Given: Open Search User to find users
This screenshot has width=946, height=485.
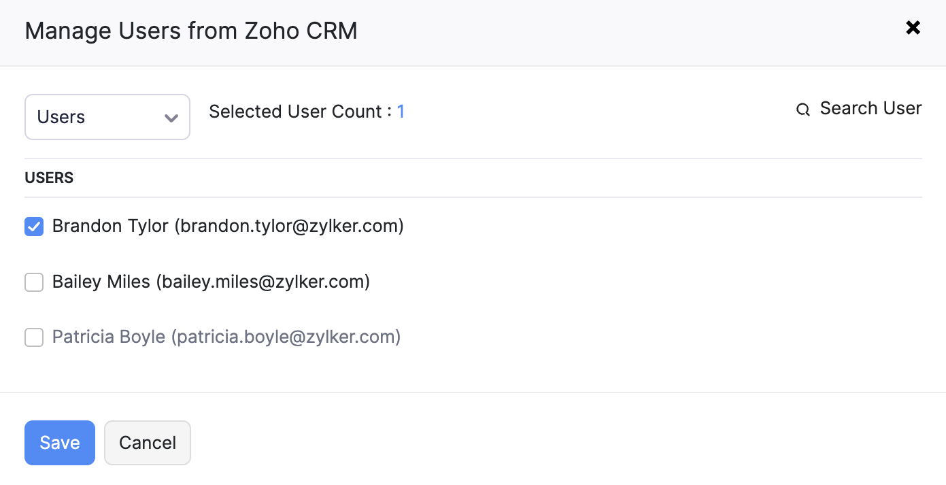Looking at the screenshot, I should click(x=871, y=108).
